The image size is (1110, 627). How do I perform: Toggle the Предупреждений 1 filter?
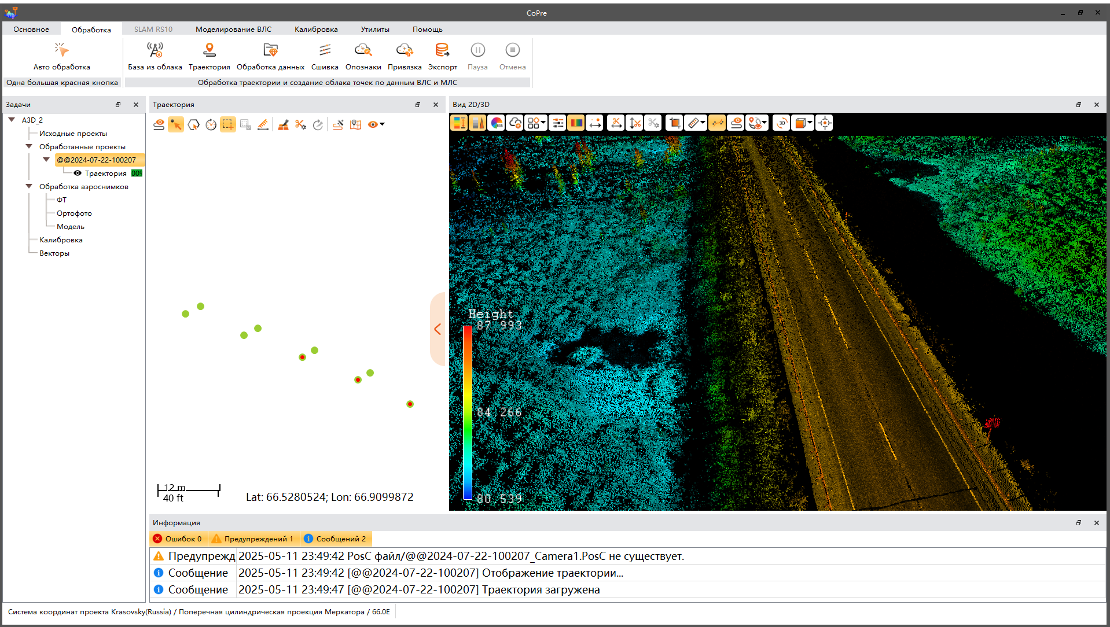point(253,539)
